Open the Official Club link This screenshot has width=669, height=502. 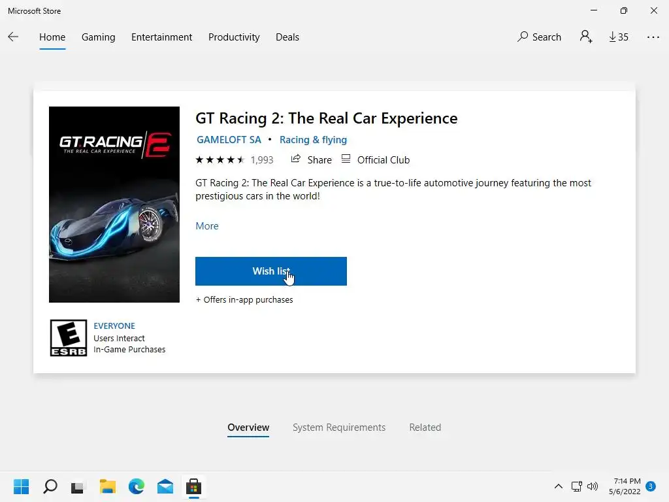[376, 159]
